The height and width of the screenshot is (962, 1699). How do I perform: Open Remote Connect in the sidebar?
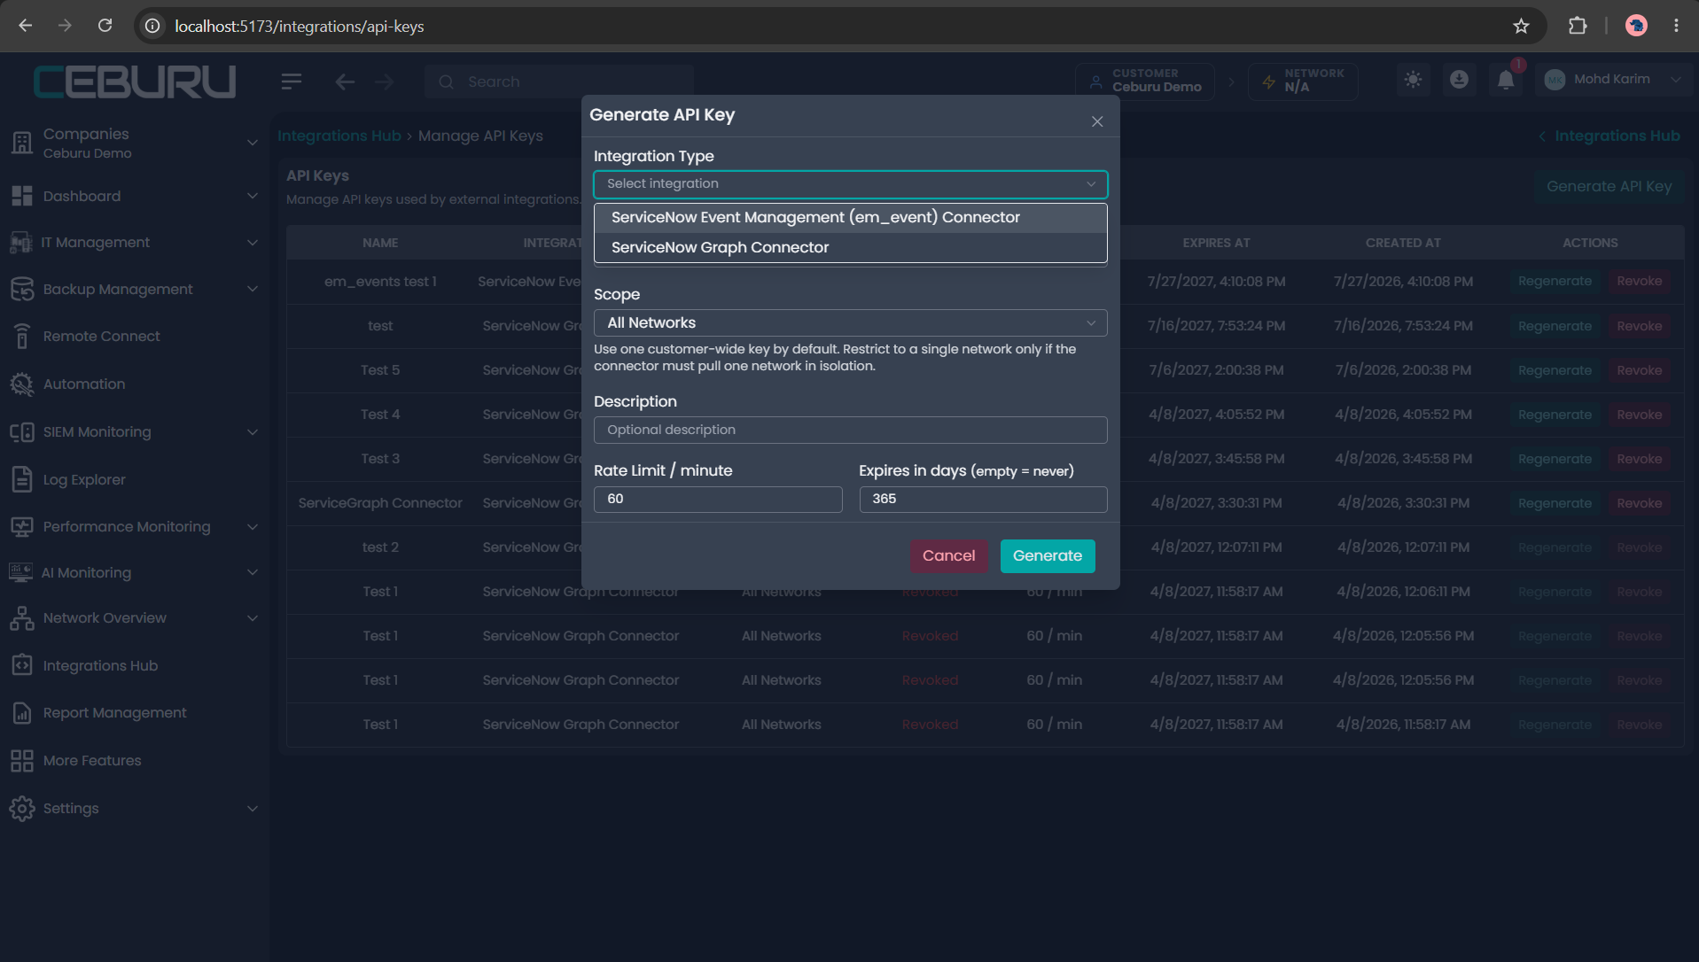(101, 337)
